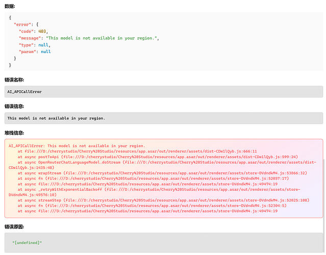Click the async streamStep stack line
Viewport: 326px width, 255px height.
[x=163, y=200]
